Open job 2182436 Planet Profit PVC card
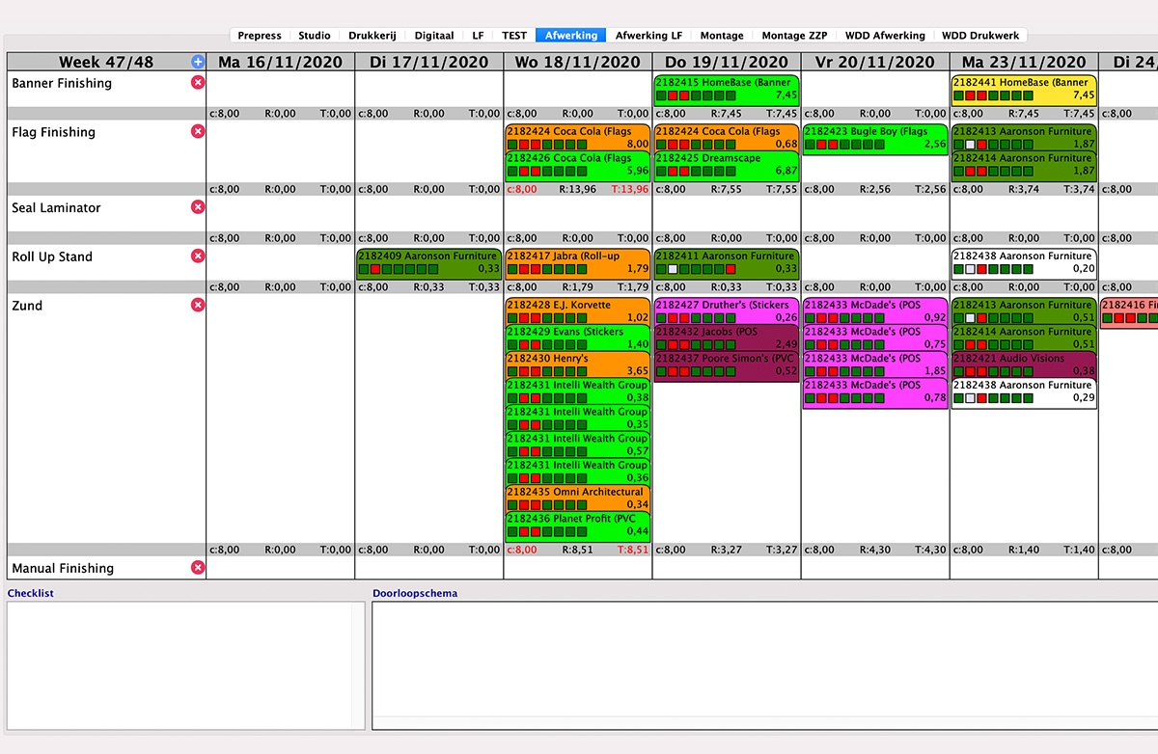 pyautogui.click(x=578, y=525)
